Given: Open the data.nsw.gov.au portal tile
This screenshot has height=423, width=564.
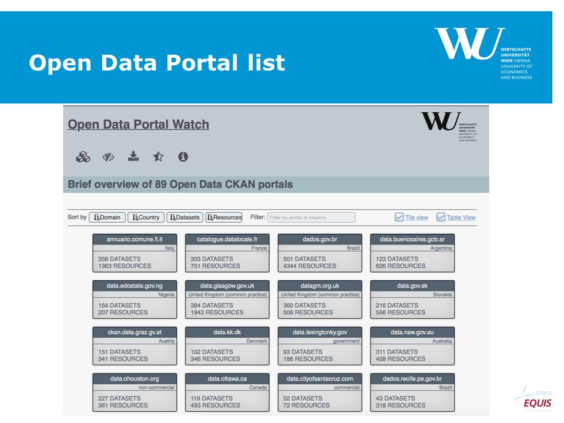Looking at the screenshot, I should click(412, 345).
